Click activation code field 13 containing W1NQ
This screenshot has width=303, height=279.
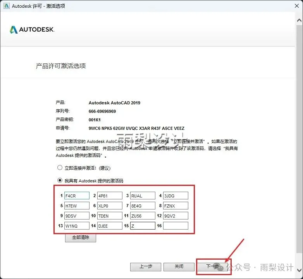(x=77, y=226)
